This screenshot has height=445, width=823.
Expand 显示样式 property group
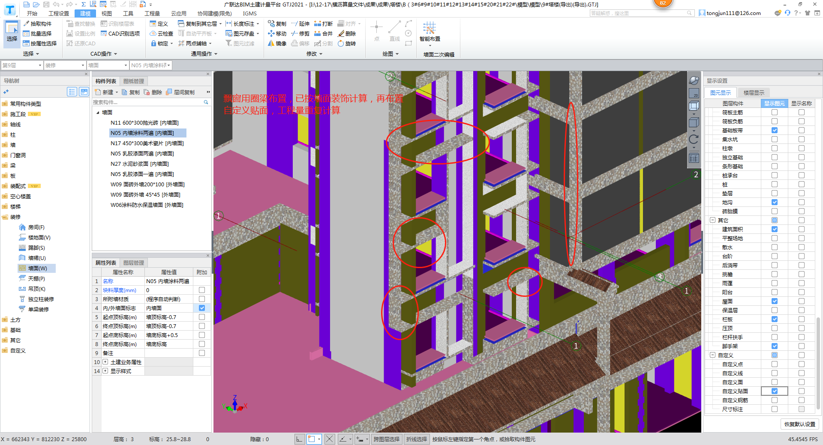point(105,371)
